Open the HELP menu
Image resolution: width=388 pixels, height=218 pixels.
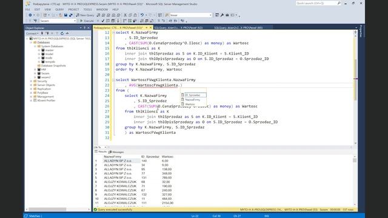[115, 10]
